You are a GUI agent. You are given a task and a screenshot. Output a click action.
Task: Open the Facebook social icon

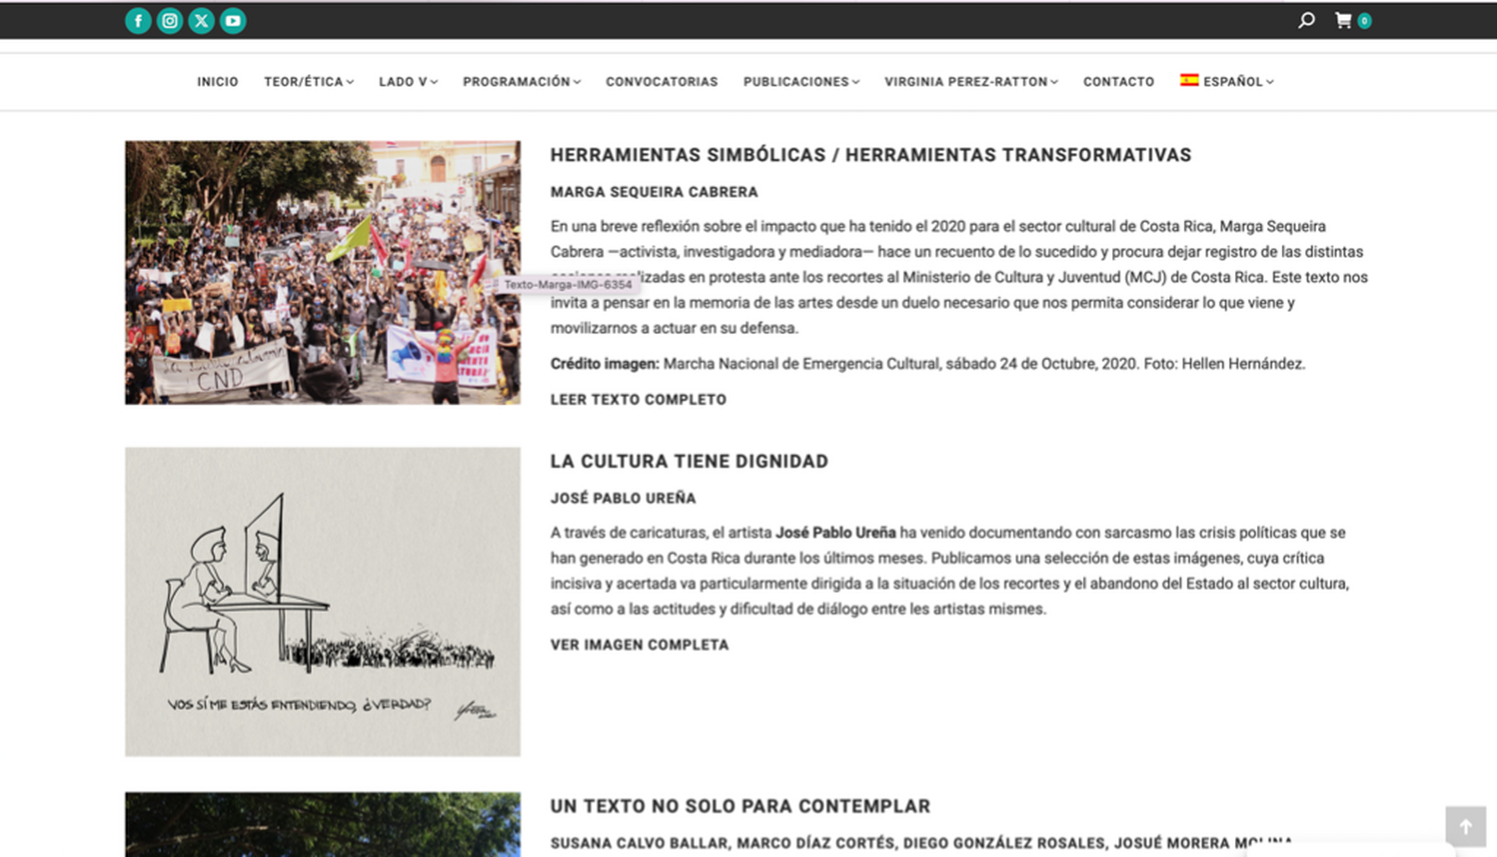[x=138, y=21]
